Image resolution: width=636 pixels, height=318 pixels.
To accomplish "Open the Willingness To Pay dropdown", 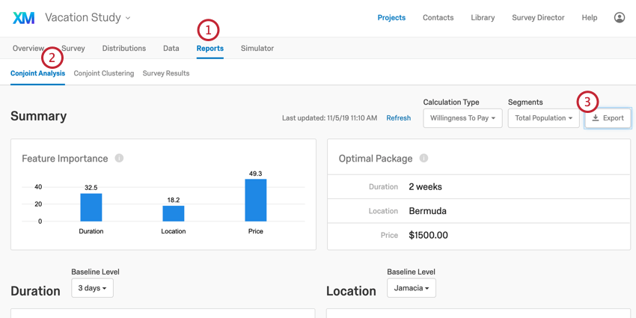I will click(462, 118).
